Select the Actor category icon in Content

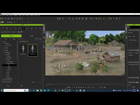click(x=7, y=28)
